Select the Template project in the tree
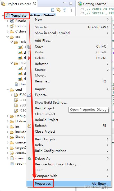The image size is (114, 191). 19,16
